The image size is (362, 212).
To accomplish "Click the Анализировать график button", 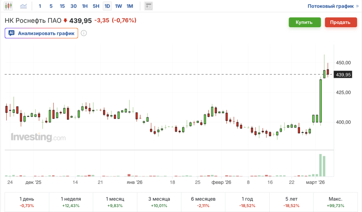I will click(x=42, y=33).
